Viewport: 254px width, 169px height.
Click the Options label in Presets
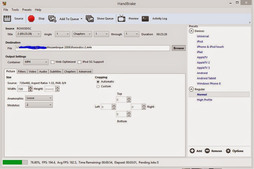[x=238, y=151]
